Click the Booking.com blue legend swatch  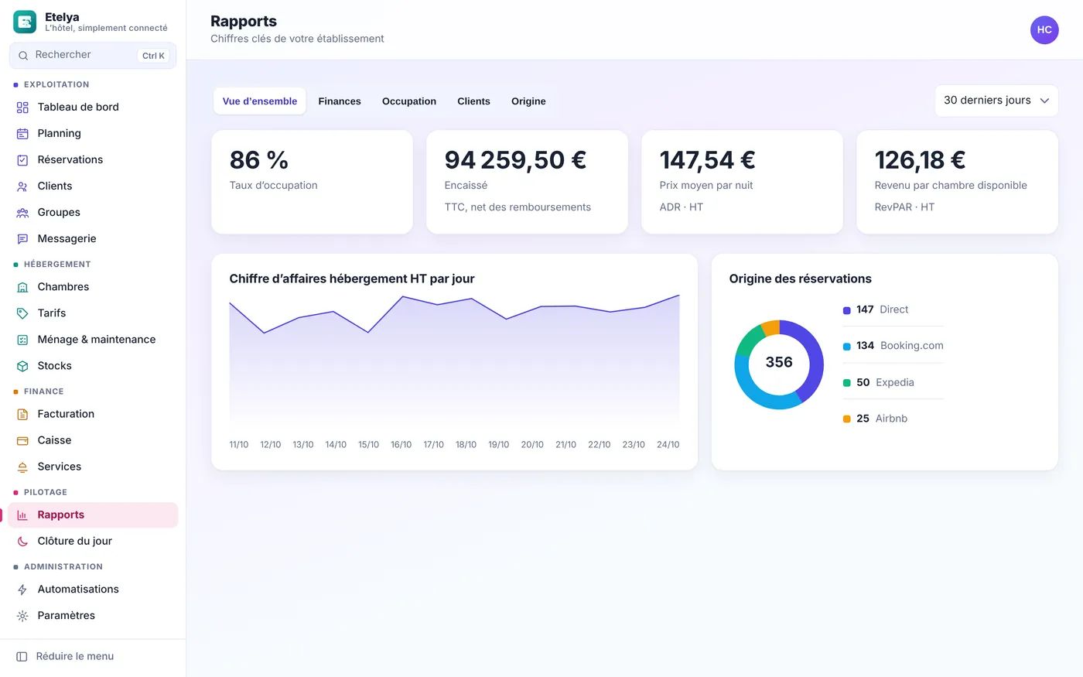coord(847,347)
